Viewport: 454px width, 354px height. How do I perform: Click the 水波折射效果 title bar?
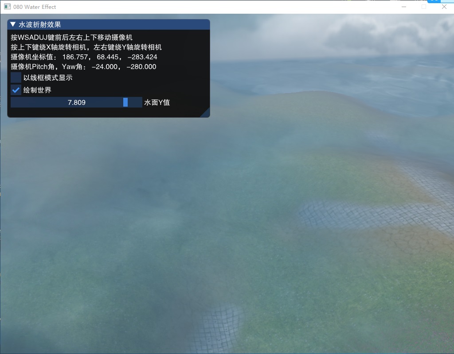tap(109, 25)
